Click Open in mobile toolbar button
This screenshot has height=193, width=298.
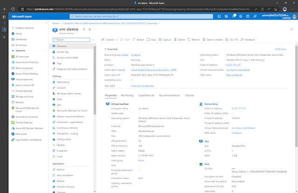[213, 40]
